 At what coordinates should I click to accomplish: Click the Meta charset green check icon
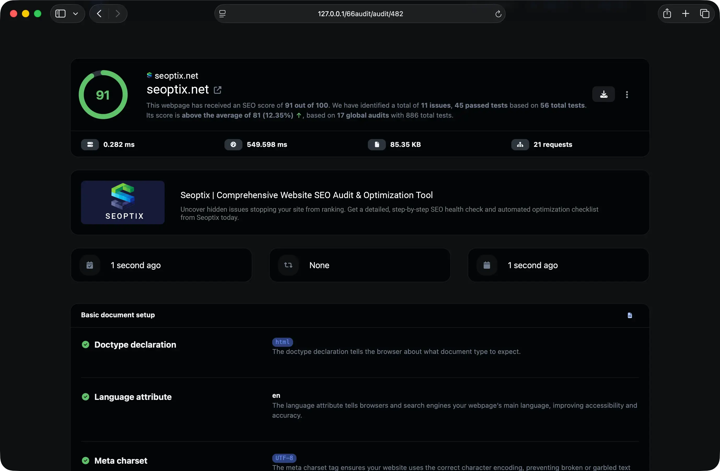(86, 460)
